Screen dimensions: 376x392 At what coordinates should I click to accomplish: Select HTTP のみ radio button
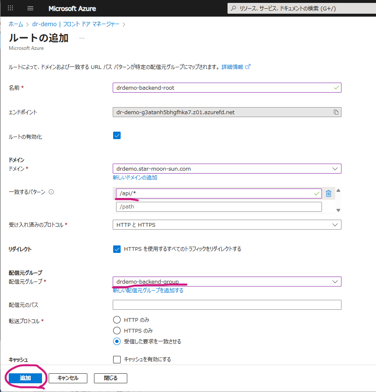coord(117,320)
